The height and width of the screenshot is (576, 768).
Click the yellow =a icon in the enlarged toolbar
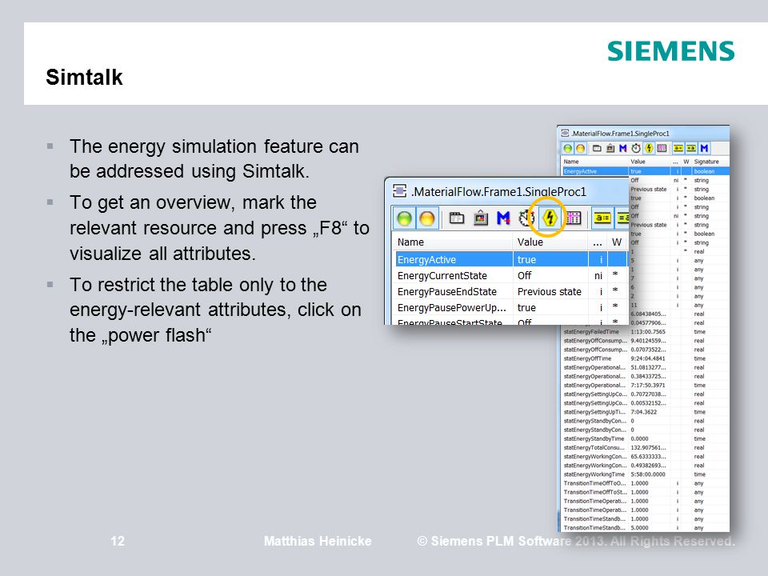(x=622, y=218)
